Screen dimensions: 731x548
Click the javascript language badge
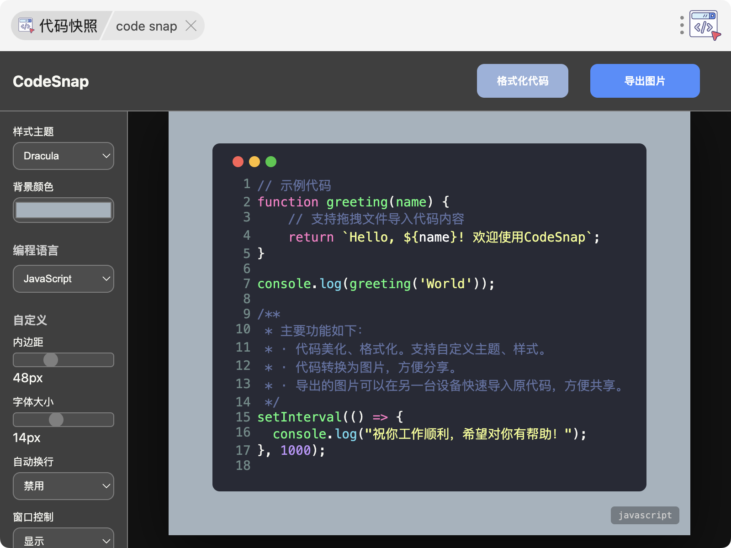(645, 515)
